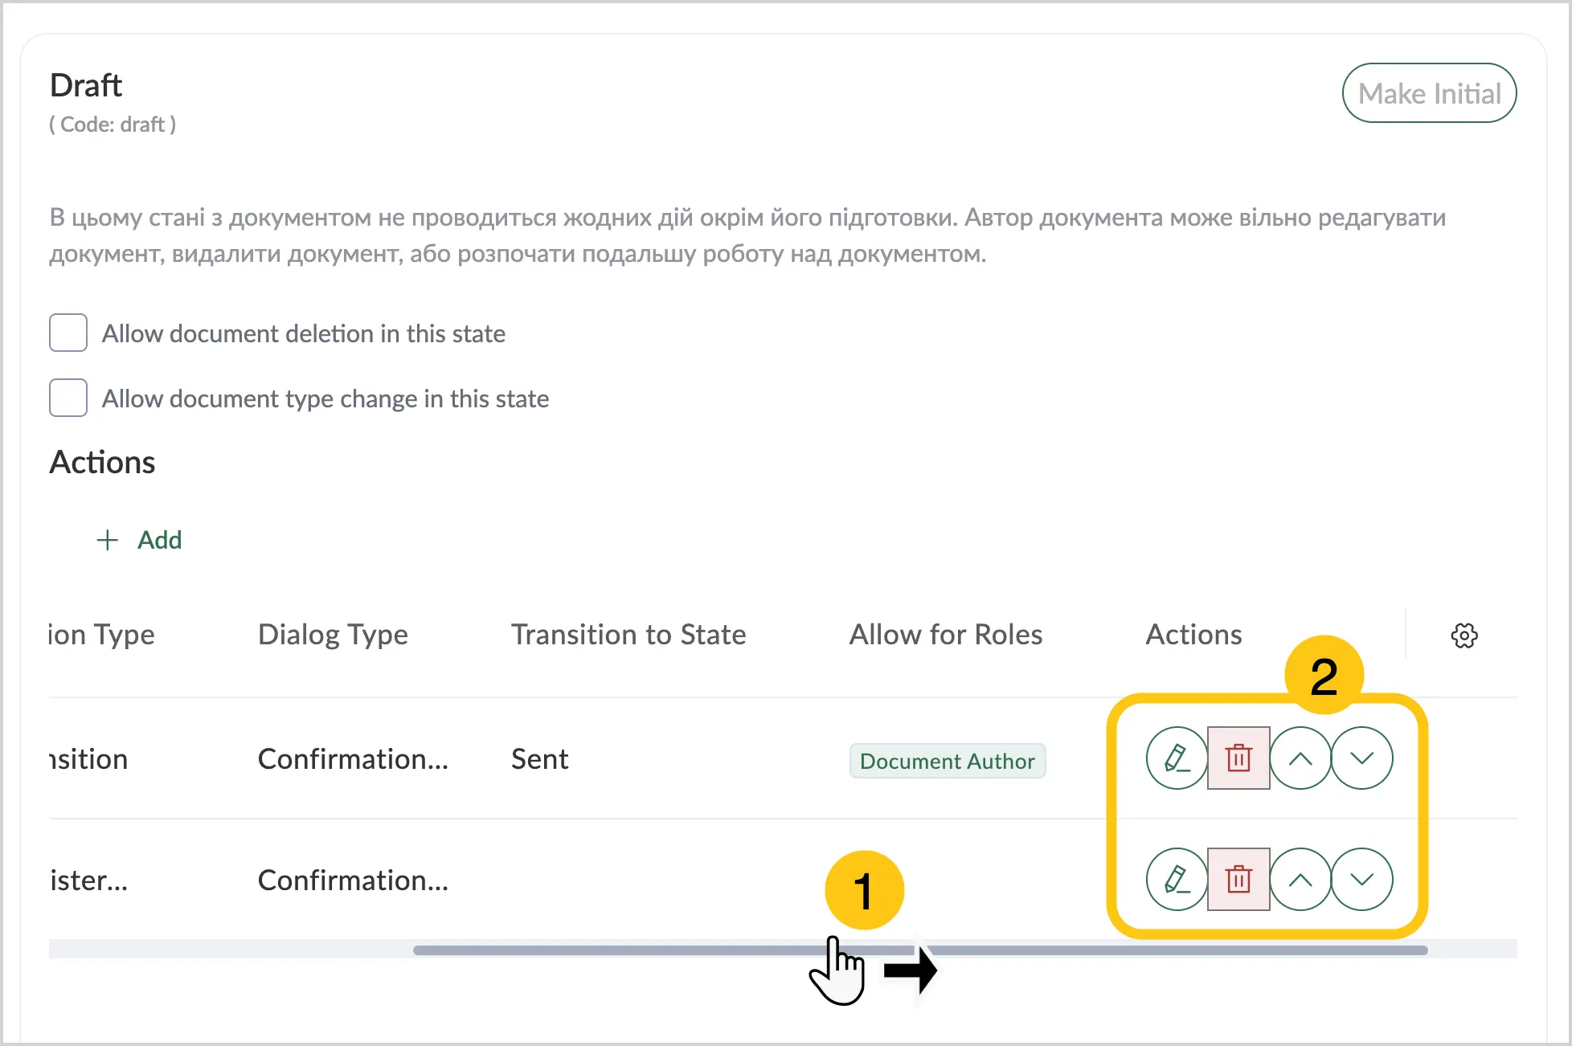Move the second action row up
This screenshot has width=1572, height=1046.
tap(1300, 880)
